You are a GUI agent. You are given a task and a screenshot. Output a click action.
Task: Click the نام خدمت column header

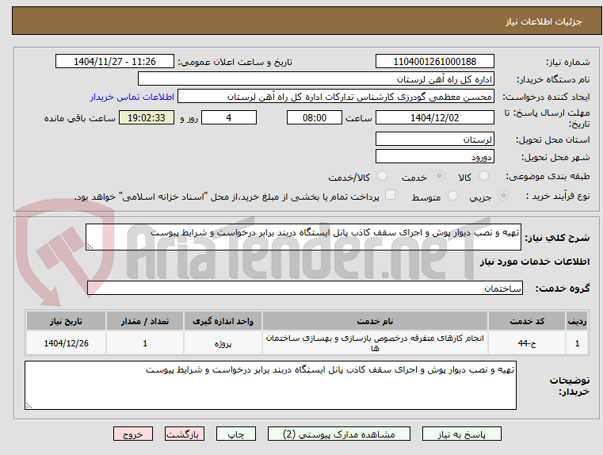375,321
